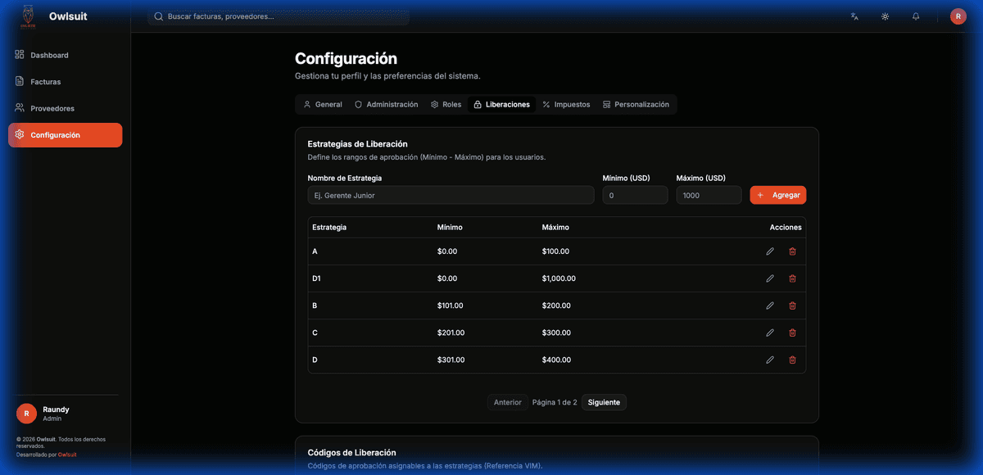
Task: Click the Agregar button
Action: [x=777, y=195]
